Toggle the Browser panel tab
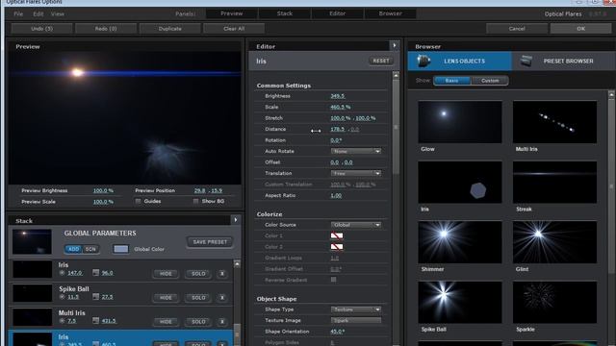The height and width of the screenshot is (346, 616). 390,13
